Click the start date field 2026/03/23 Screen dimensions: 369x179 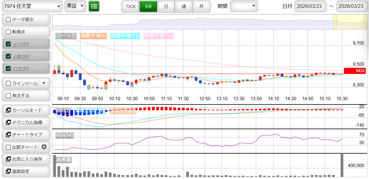coord(310,6)
